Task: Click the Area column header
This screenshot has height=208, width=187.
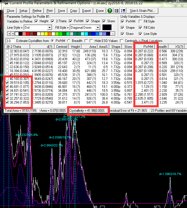Action: pos(89,47)
